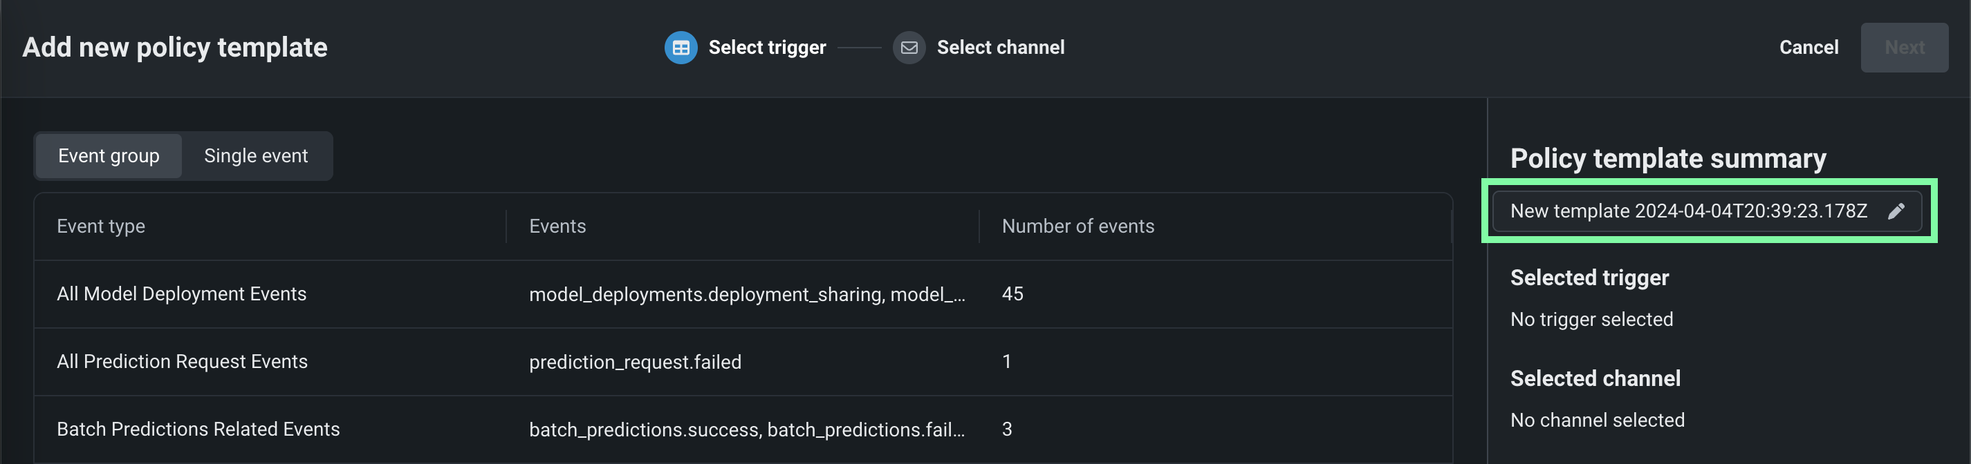
Task: Focus the New template name field
Action: 1688,212
